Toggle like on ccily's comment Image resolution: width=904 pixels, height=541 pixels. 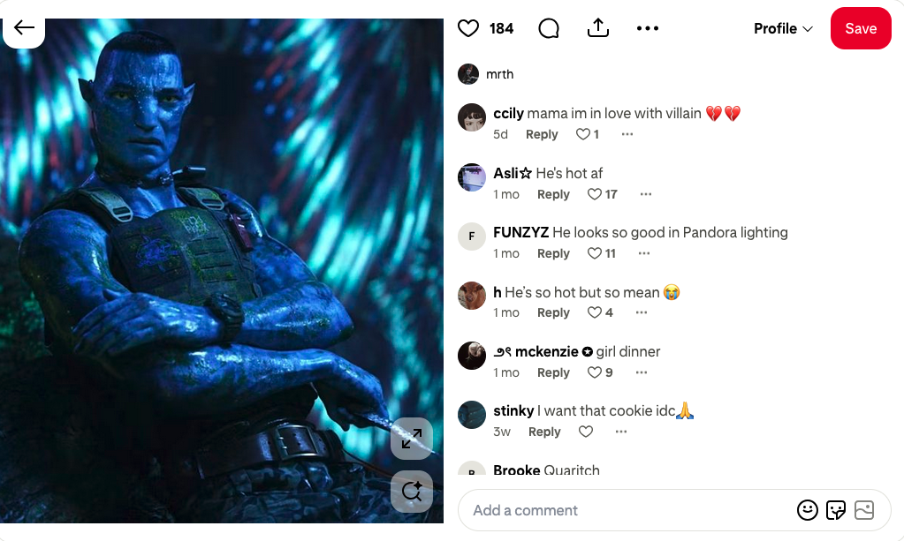583,134
